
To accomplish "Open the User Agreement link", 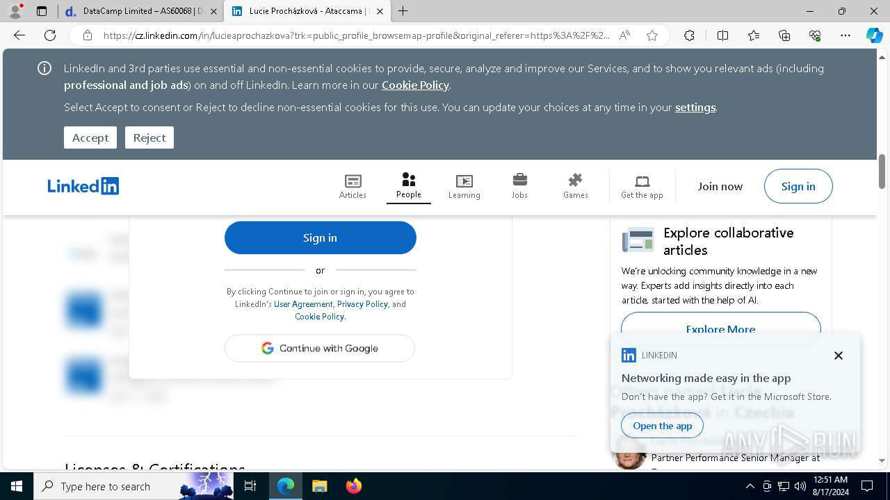I will (303, 304).
